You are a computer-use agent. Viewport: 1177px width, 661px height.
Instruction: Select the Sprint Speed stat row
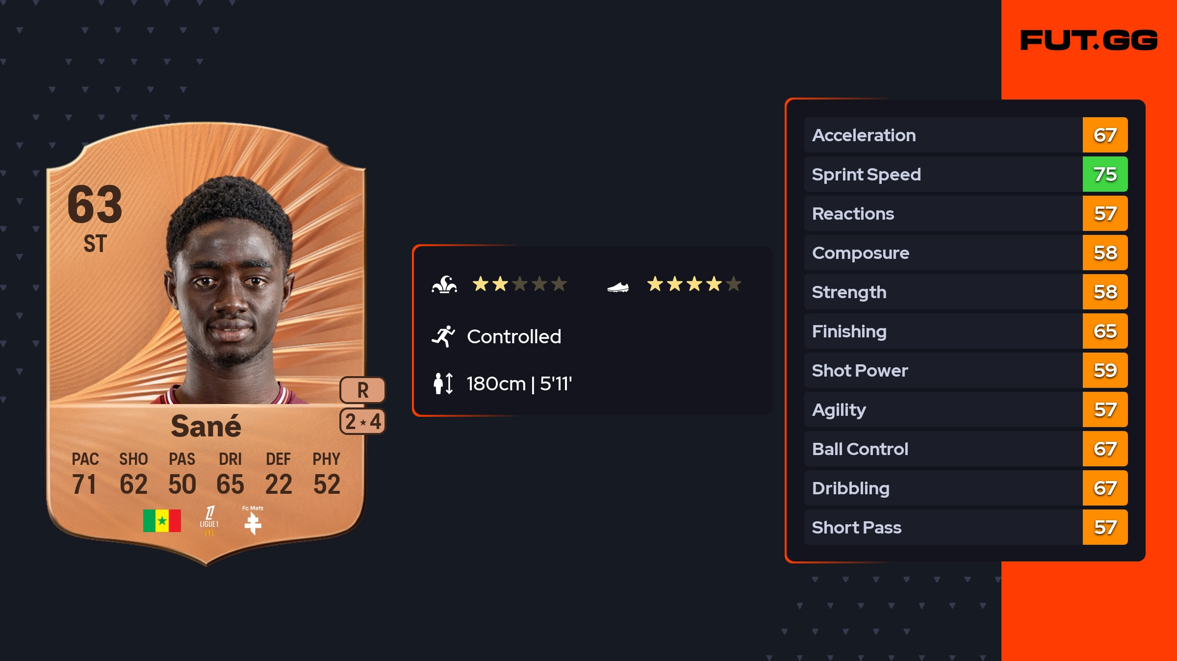(943, 175)
